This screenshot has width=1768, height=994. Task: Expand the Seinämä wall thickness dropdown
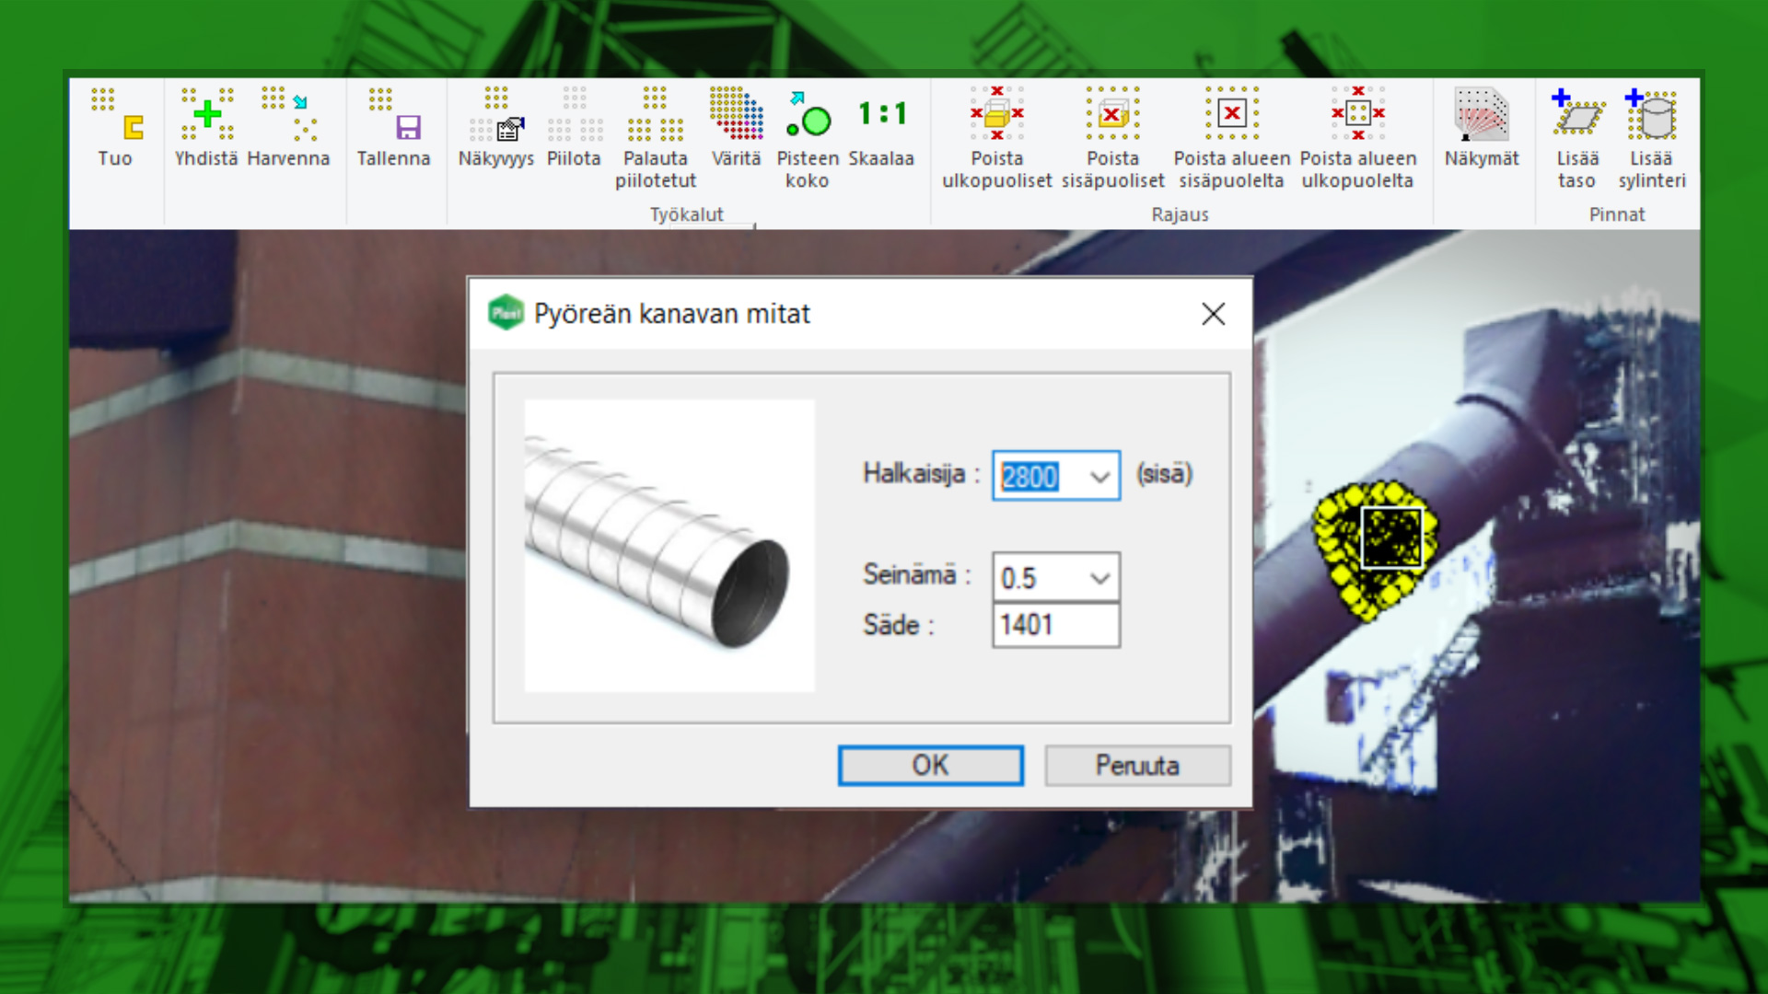(x=1099, y=578)
